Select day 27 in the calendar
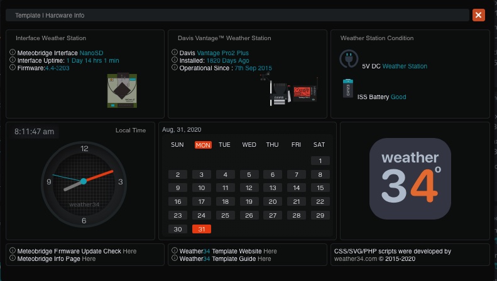Image resolution: width=497 pixels, height=281 pixels. 273,216
